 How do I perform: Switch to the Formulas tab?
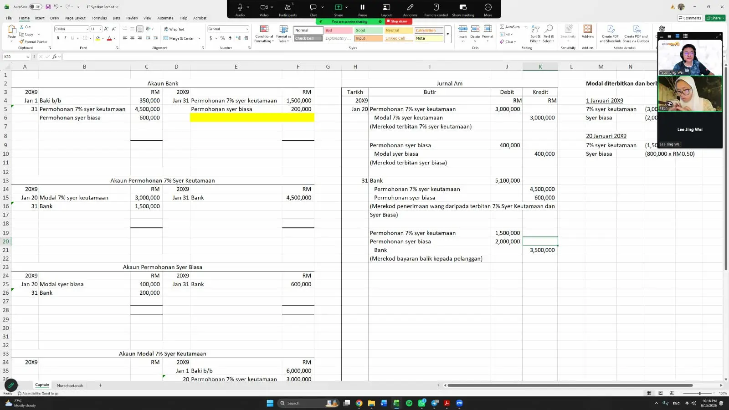(x=99, y=18)
